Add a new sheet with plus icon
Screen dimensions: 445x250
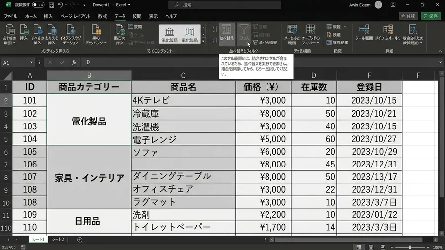[80, 240]
